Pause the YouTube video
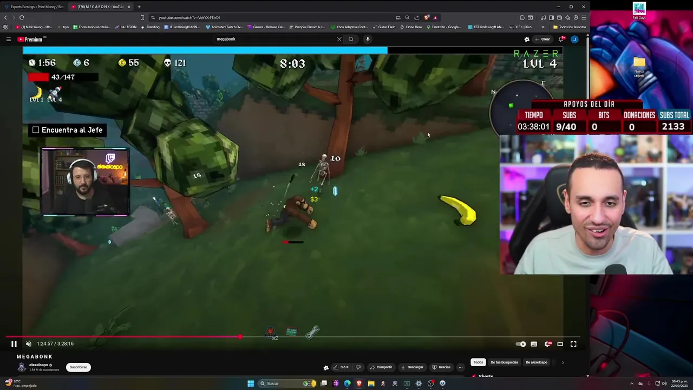Image resolution: width=693 pixels, height=390 pixels. 14,343
